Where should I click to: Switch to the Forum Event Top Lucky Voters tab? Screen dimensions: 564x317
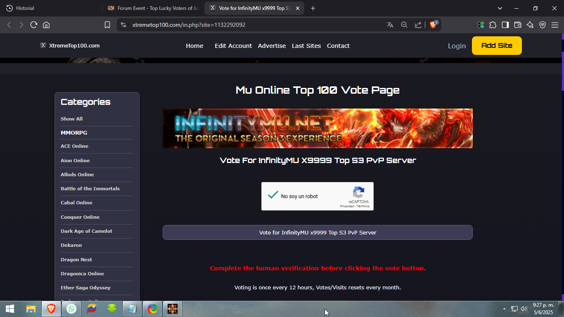click(x=153, y=8)
